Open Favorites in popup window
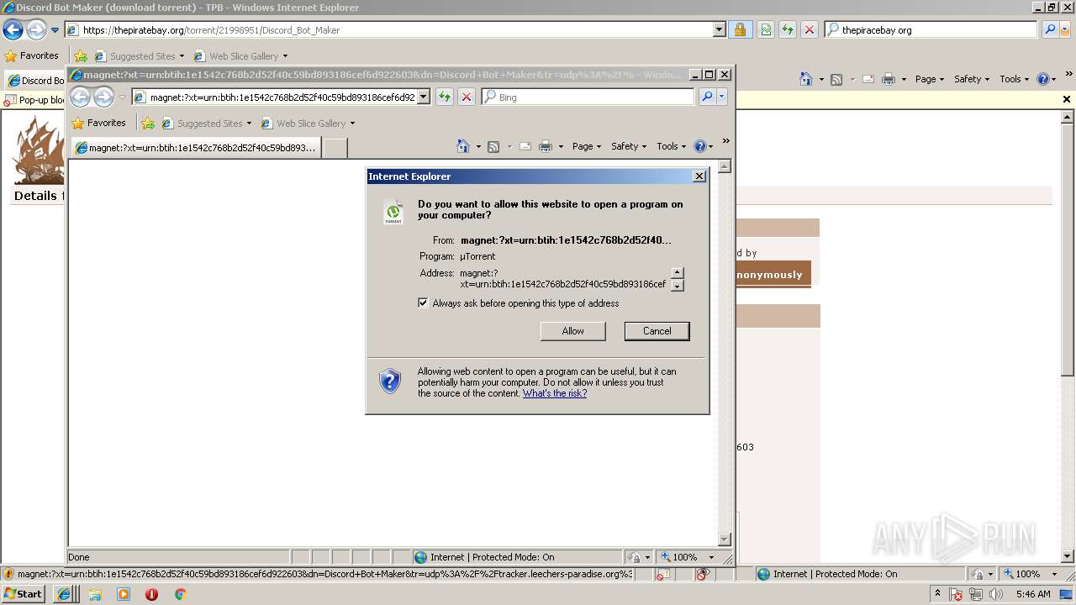The height and width of the screenshot is (605, 1076). click(99, 123)
